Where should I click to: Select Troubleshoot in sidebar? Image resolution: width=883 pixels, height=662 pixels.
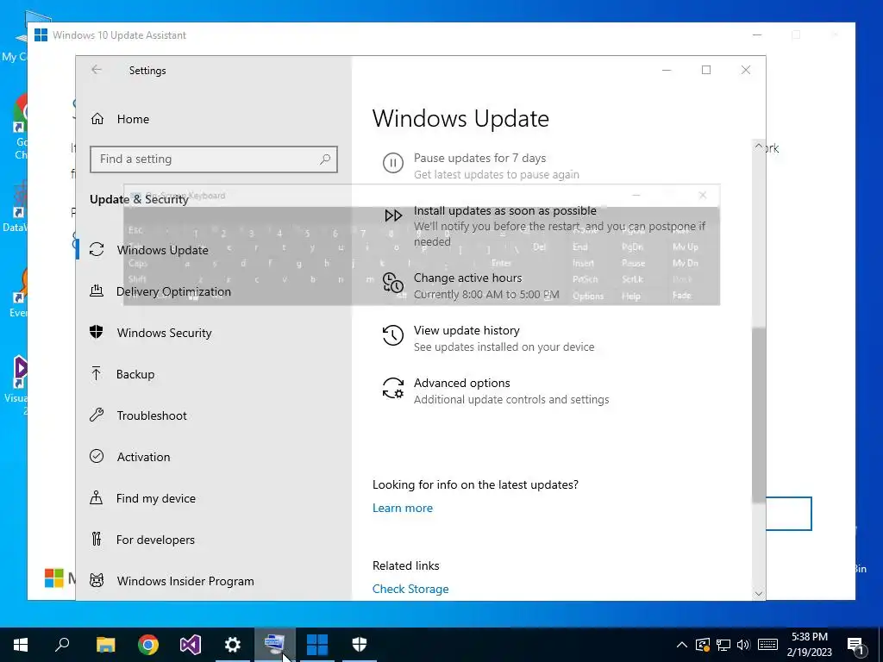[x=214, y=415]
